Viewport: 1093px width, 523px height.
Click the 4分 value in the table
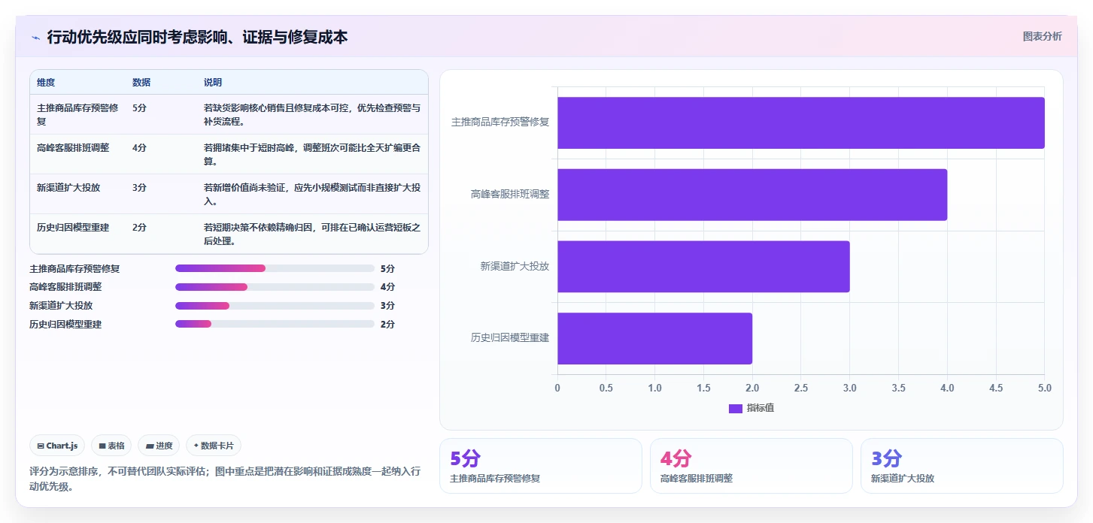(139, 148)
